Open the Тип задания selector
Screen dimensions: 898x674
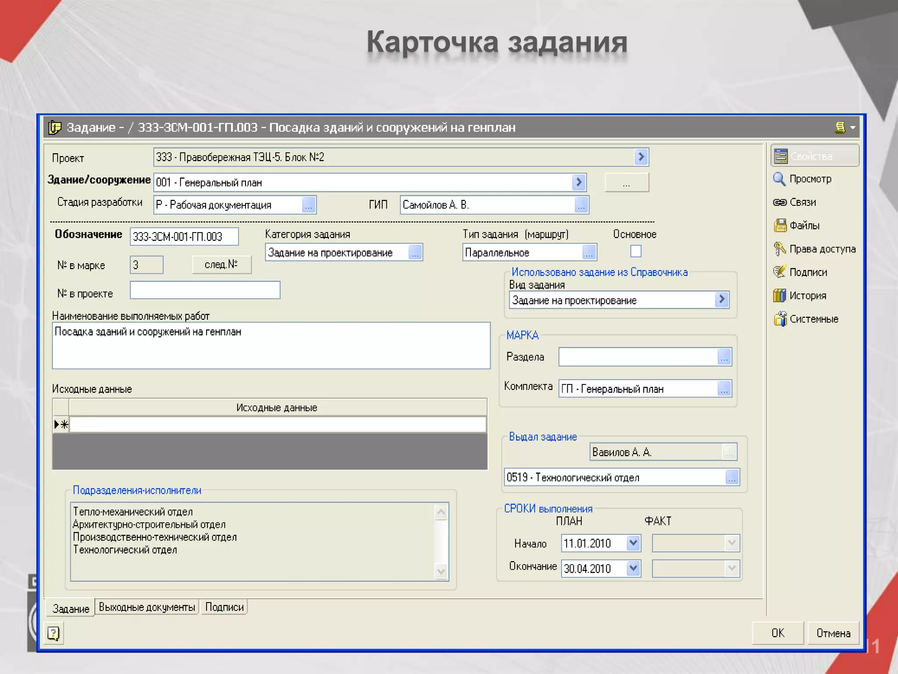click(x=589, y=252)
